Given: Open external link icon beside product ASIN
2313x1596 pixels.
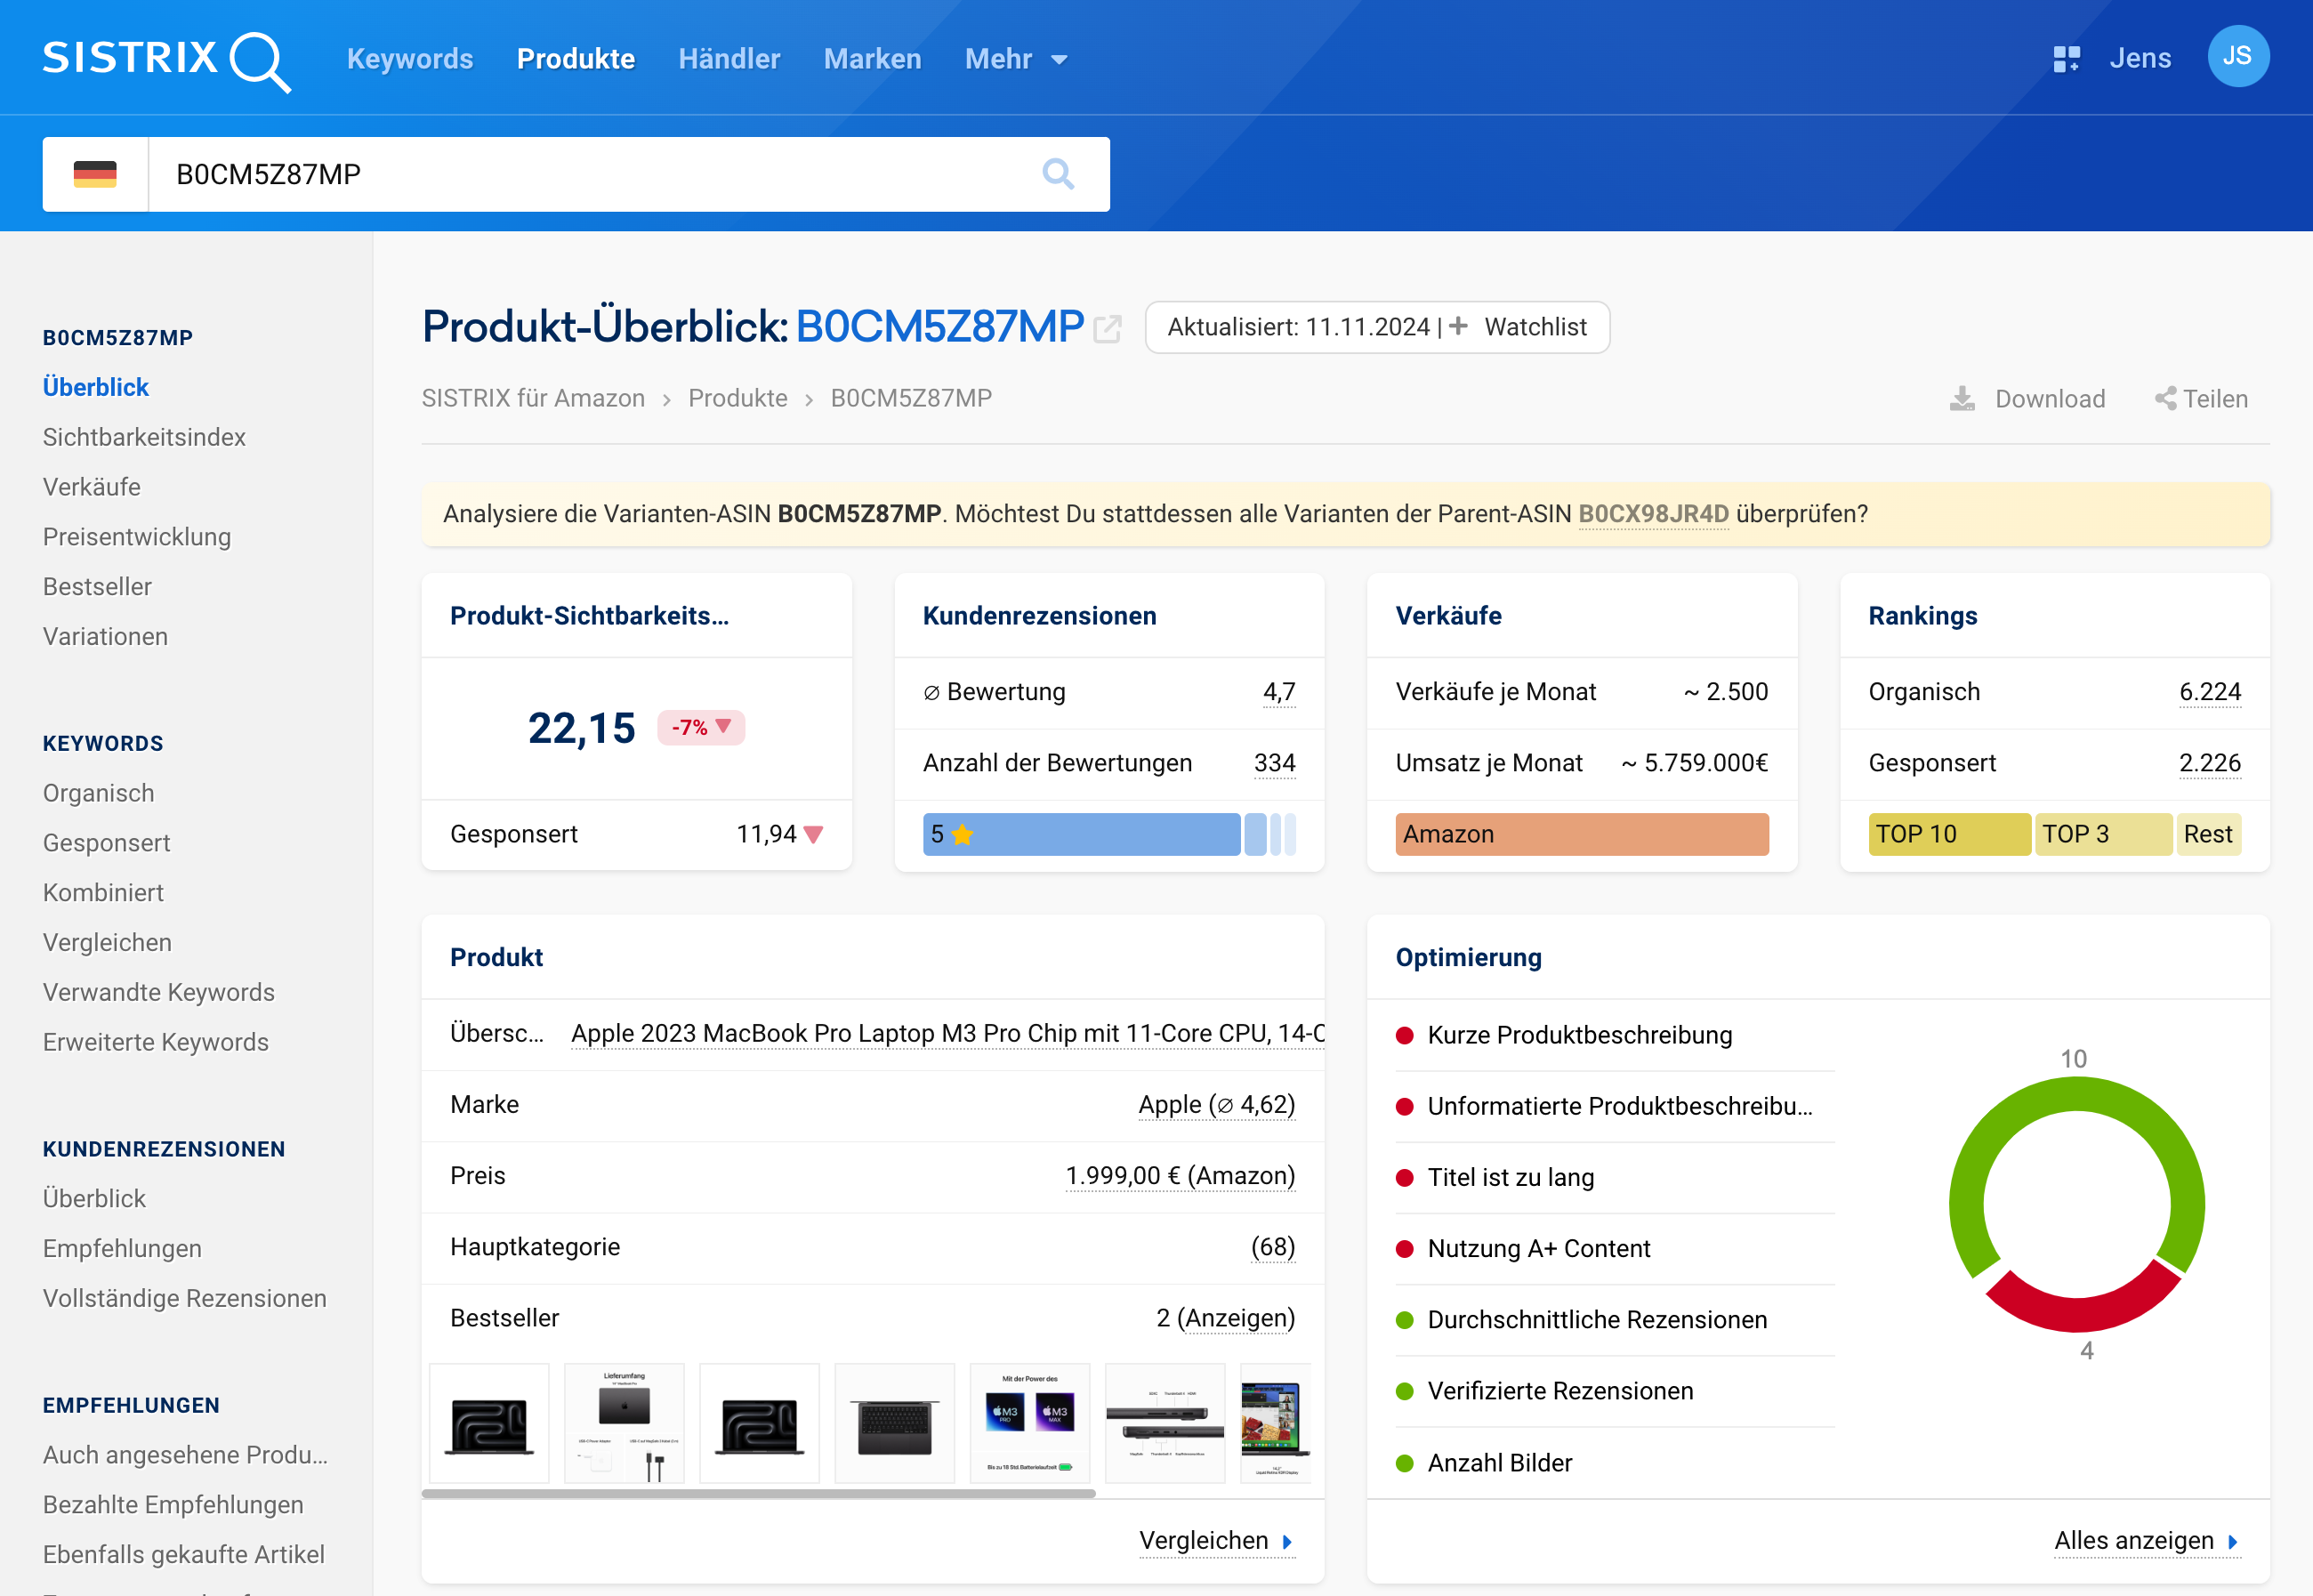Looking at the screenshot, I should (1107, 329).
